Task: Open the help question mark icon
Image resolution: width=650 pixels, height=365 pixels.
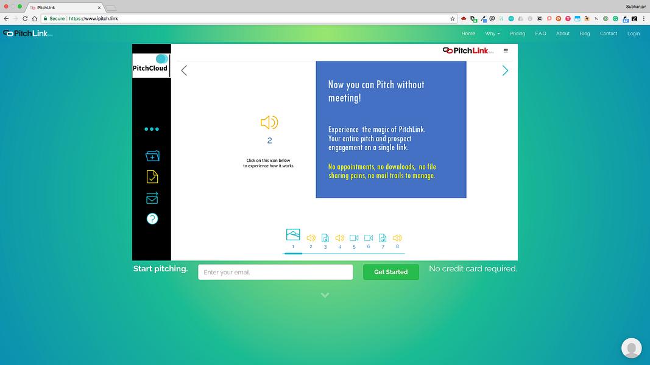Action: point(152,218)
